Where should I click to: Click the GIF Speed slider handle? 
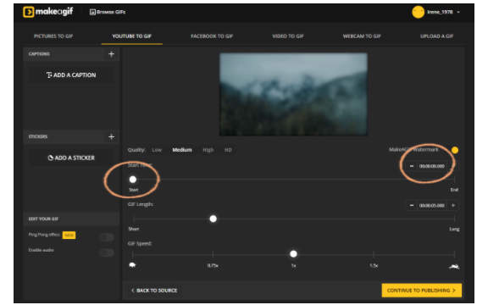coord(293,254)
